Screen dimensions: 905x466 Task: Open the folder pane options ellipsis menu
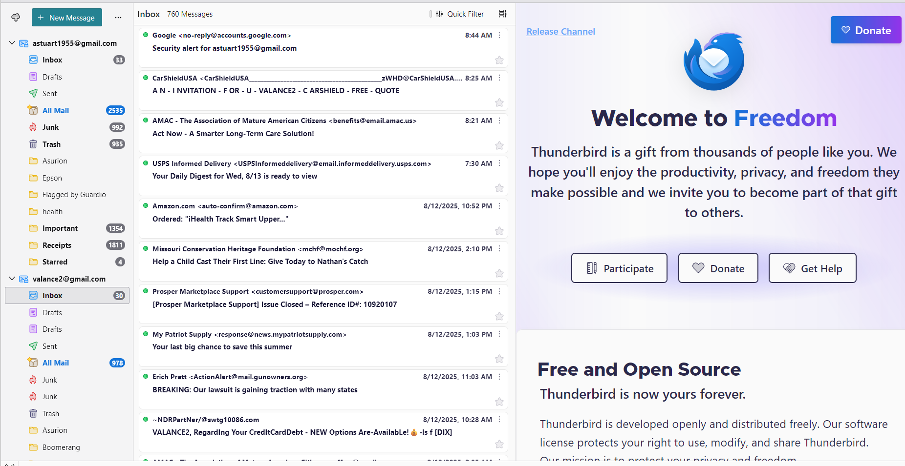pyautogui.click(x=118, y=18)
